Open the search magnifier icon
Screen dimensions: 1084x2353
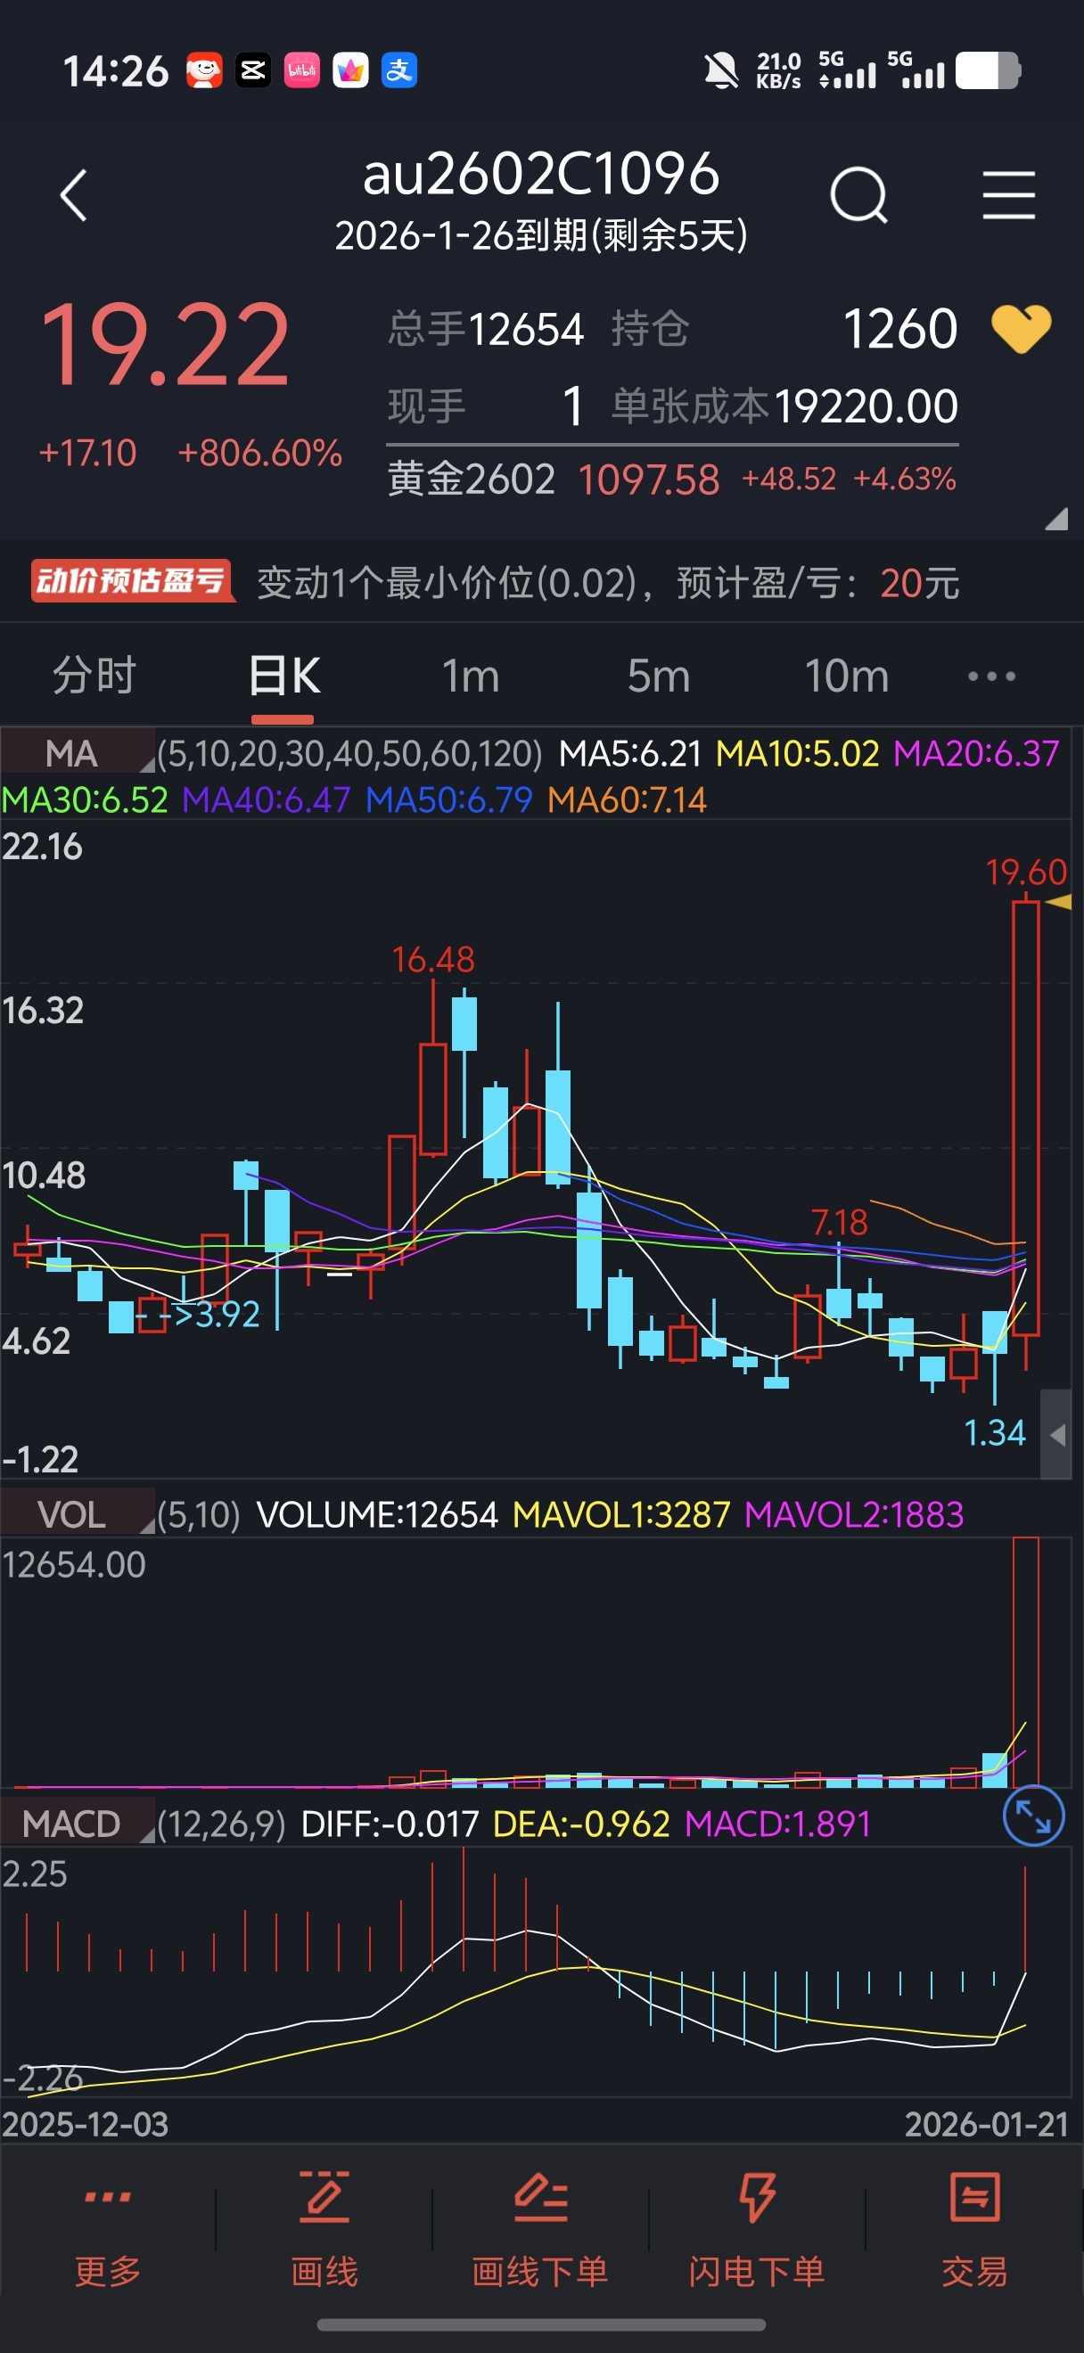click(858, 195)
